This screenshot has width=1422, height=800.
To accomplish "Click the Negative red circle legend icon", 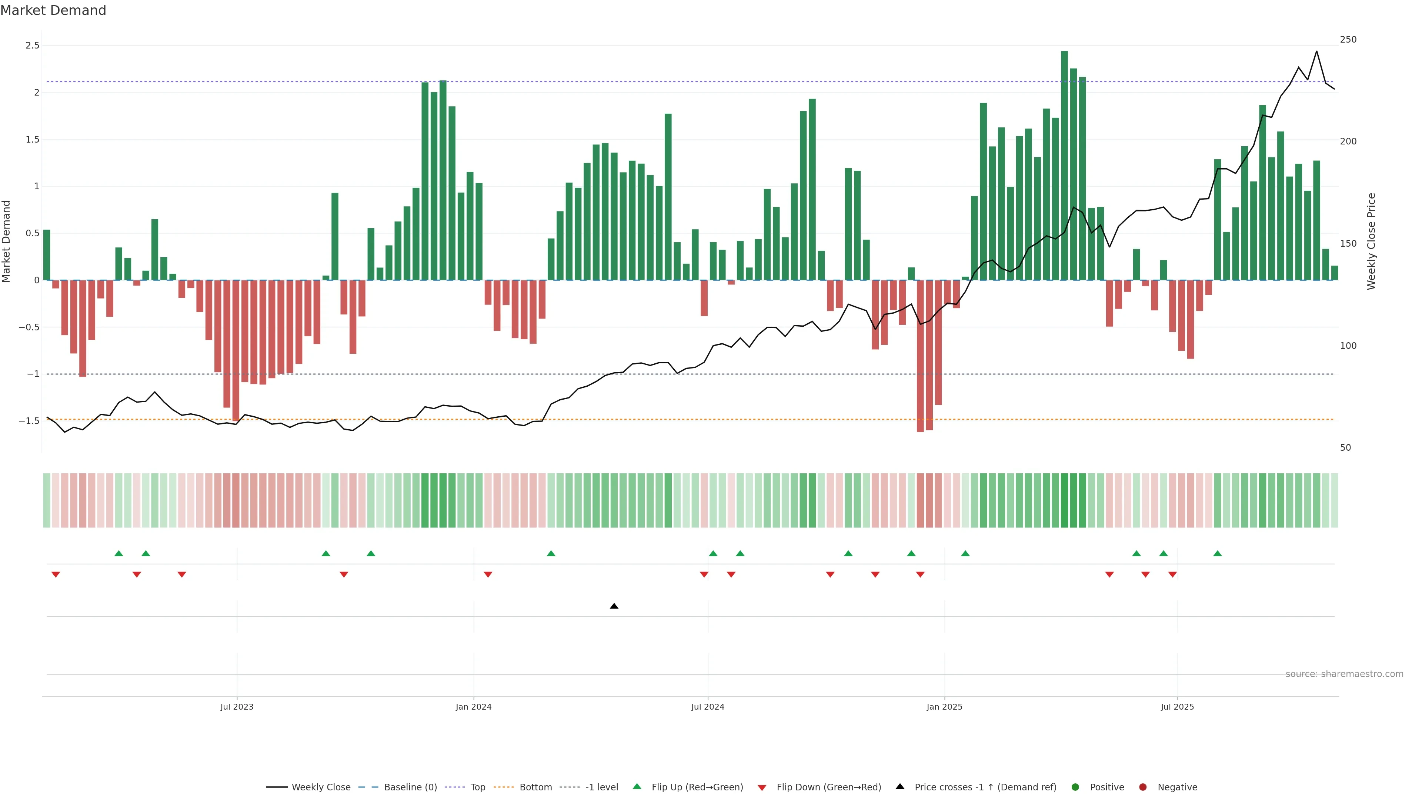I will (x=1143, y=787).
